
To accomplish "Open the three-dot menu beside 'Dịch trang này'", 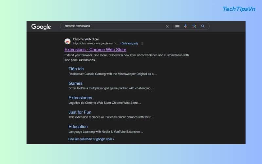I will (x=142, y=44).
